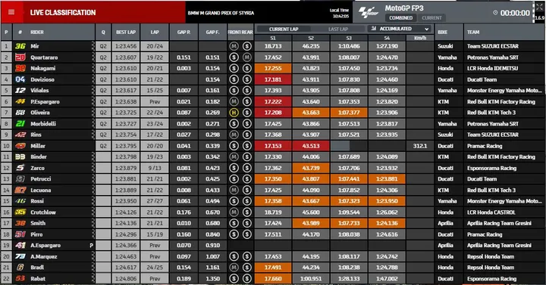Click the MotoGP logo
Image resolution: width=546 pixels, height=285 pixels.
point(369,13)
